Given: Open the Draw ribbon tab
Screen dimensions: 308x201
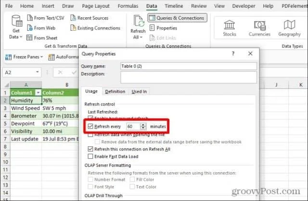Looking at the screenshot, I should pyautogui.click(x=68, y=6).
